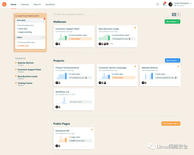The image size is (194, 155).
Task: Open New Business Leads from Favourites list
Action: [28, 76]
